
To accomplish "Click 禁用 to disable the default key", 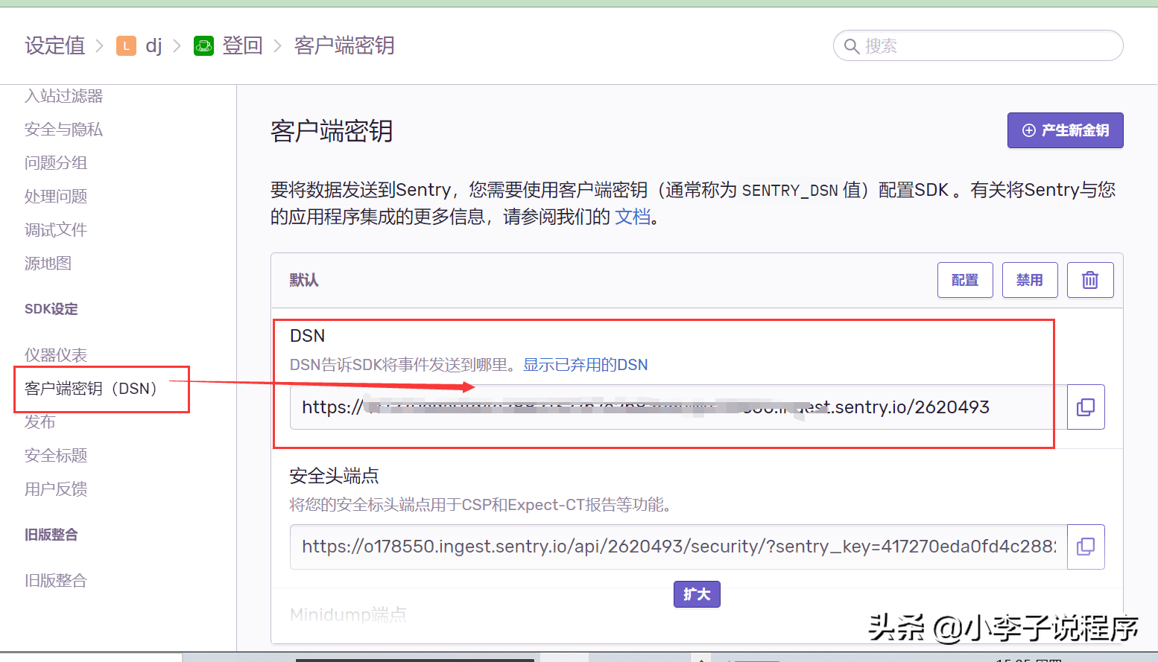I will [x=1030, y=280].
